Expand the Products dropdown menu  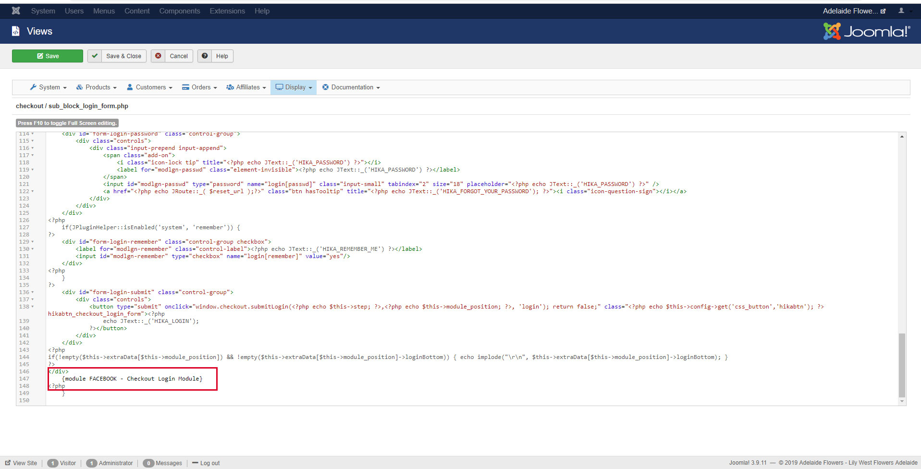point(97,87)
